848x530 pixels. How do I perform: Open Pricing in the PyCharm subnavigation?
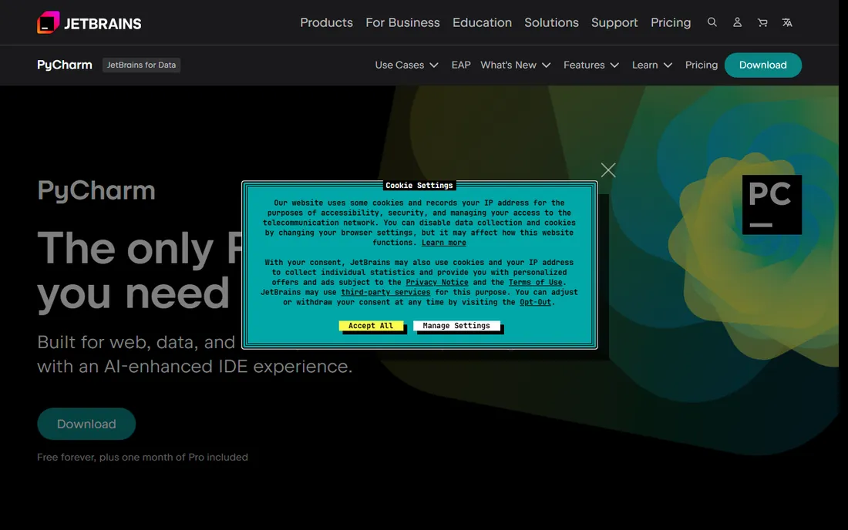[701, 65]
